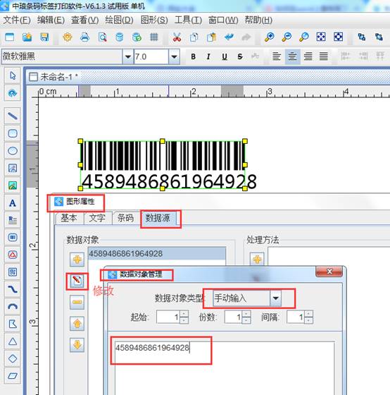Click the zoom in magnifier icon
The height and width of the screenshot is (395, 390).
270,37
